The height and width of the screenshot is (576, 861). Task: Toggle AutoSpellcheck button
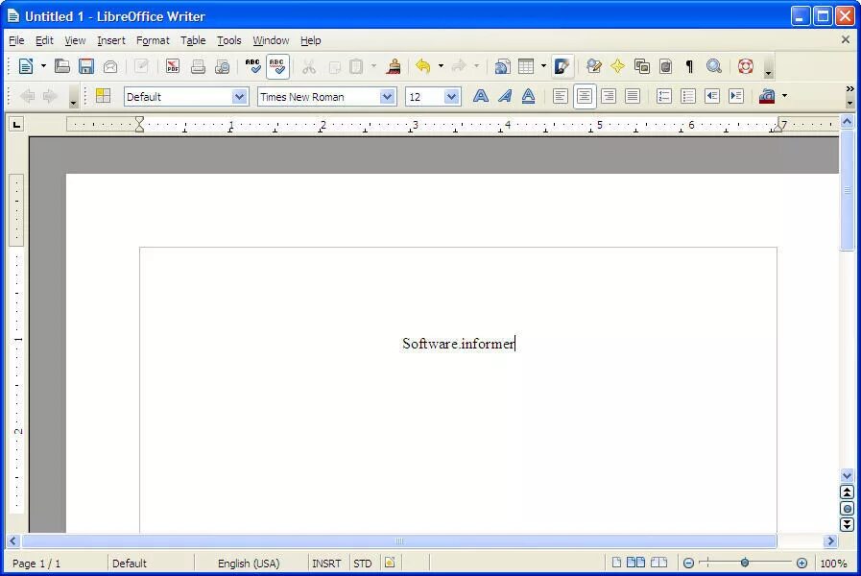tap(277, 66)
